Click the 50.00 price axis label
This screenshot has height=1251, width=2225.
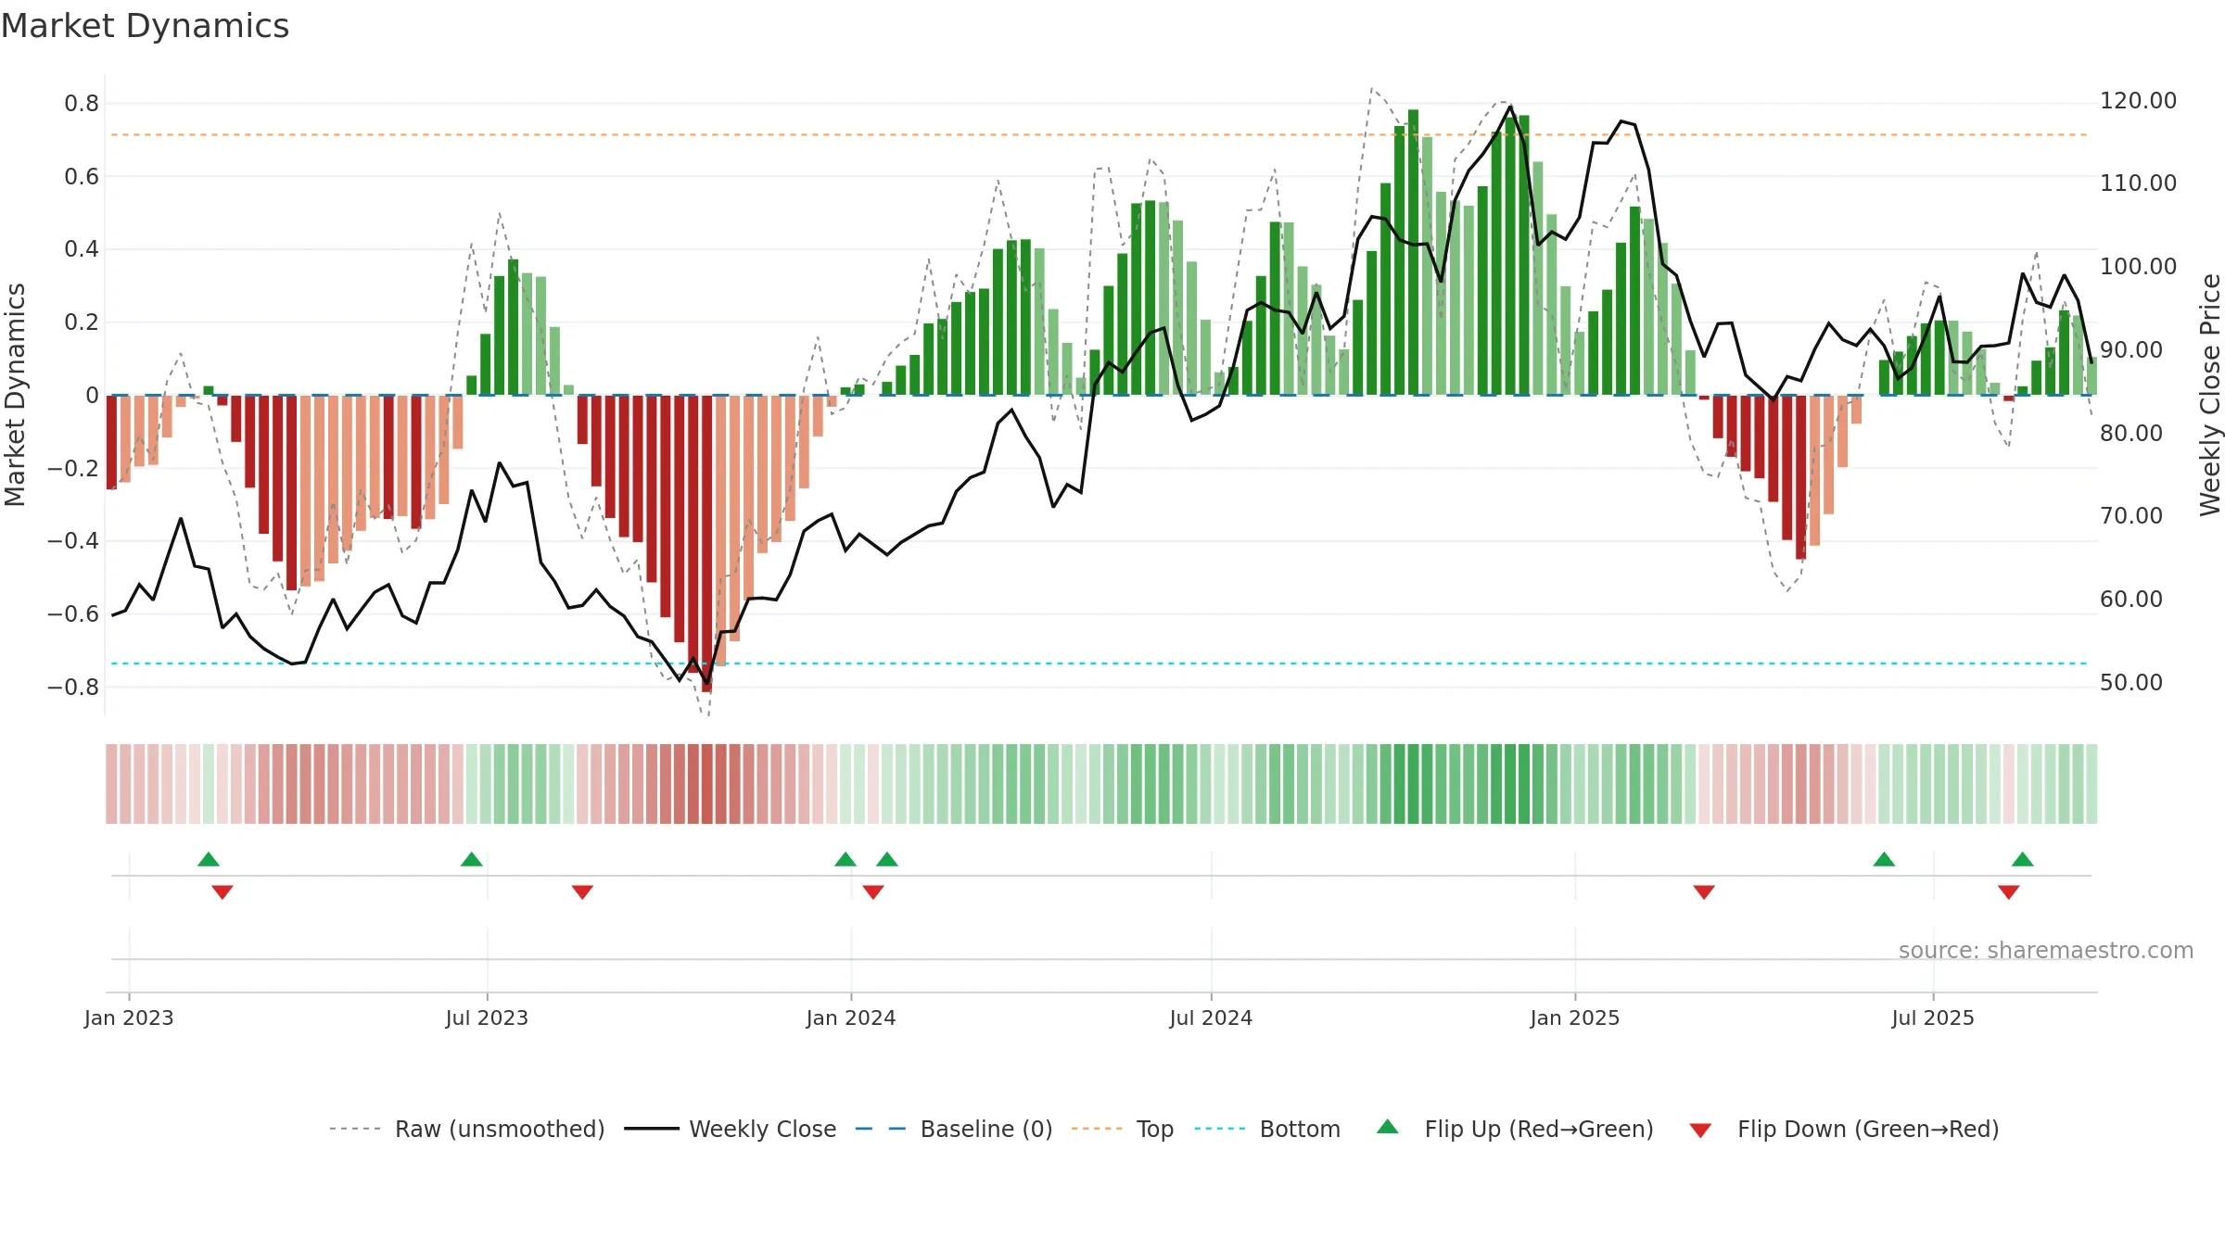[x=2131, y=682]
